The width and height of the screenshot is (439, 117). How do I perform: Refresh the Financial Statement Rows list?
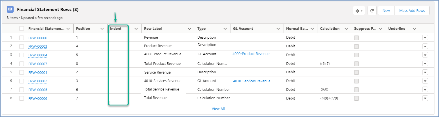click(372, 11)
